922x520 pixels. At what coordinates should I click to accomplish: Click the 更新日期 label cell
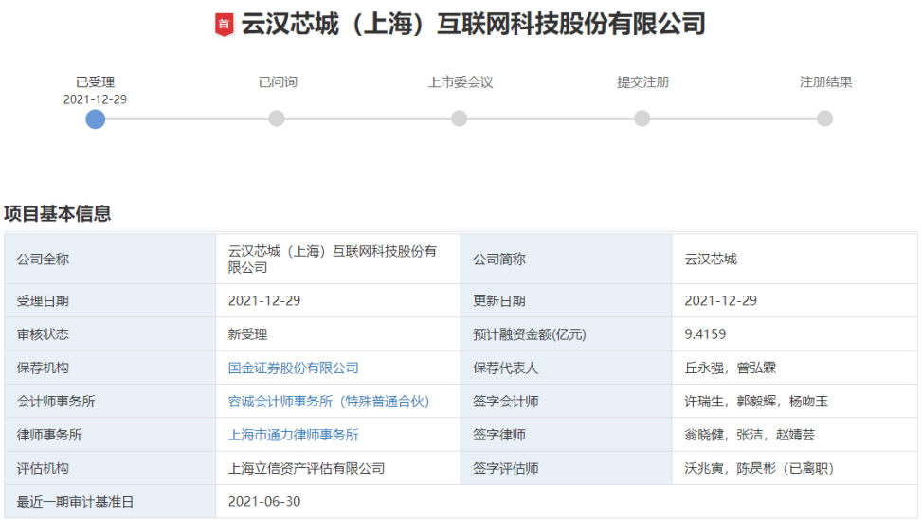click(x=567, y=301)
